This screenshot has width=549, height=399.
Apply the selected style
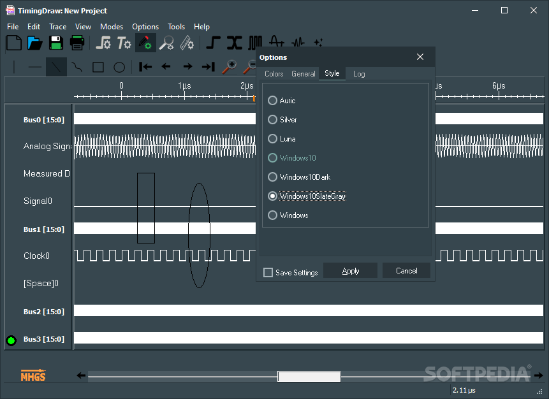pos(351,270)
